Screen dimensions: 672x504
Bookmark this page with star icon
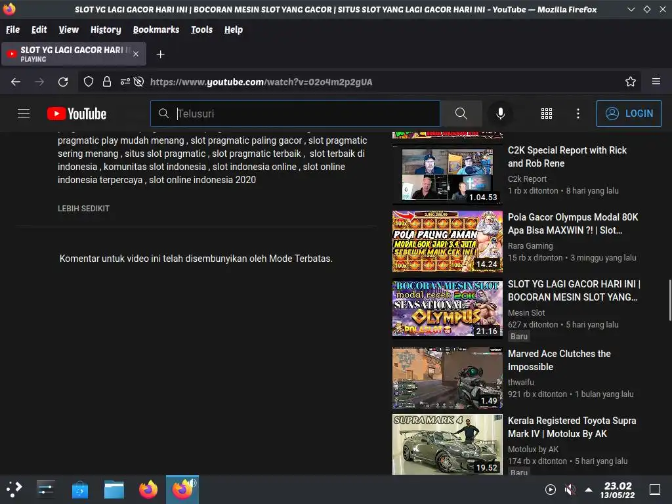[x=630, y=81]
